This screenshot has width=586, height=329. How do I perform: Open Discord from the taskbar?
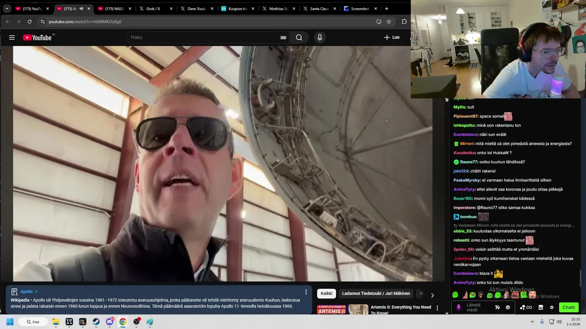pos(110,322)
